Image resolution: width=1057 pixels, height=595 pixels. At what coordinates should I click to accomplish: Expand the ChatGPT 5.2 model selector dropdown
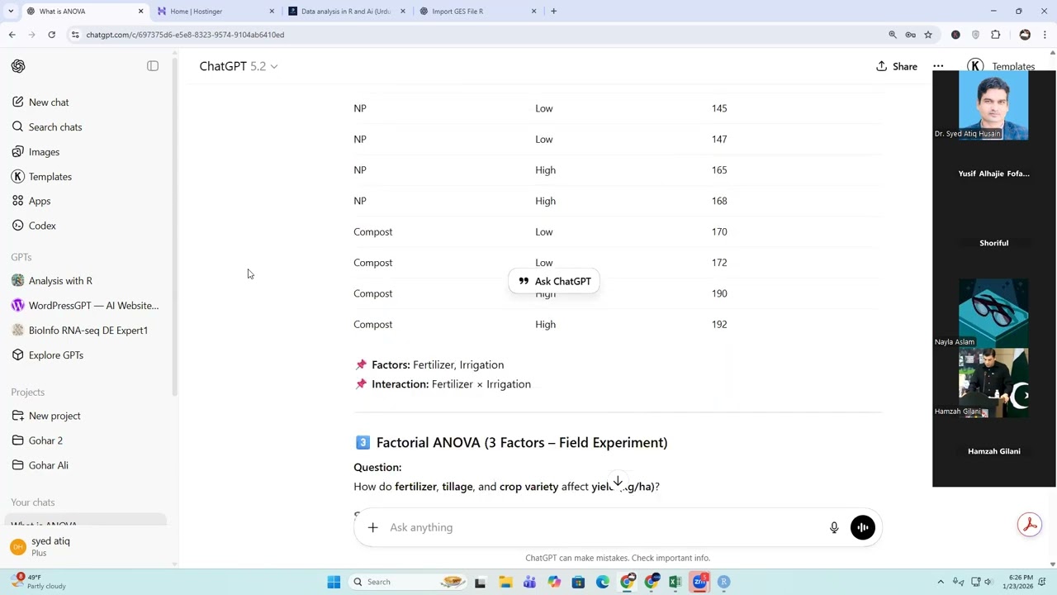(238, 66)
